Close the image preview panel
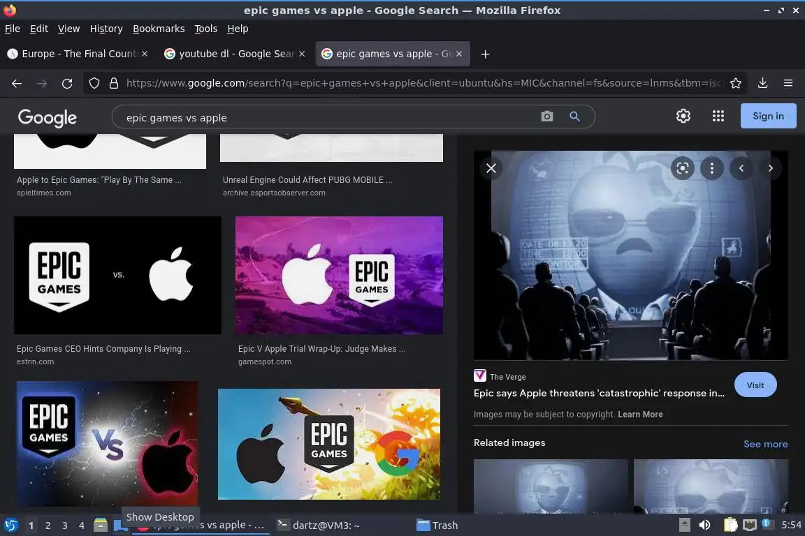This screenshot has height=536, width=805. tap(491, 168)
